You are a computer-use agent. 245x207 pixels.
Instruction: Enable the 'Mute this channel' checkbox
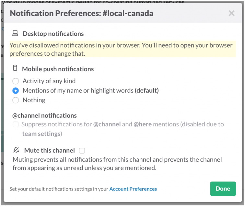[x=82, y=150]
